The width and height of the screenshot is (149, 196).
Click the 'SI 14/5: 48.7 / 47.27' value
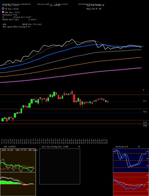(x=22, y=17)
